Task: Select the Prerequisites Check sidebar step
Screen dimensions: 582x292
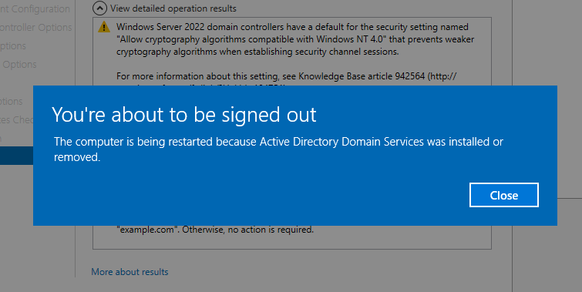Action: [17, 120]
